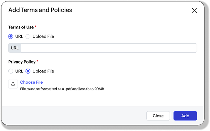This screenshot has height=131, width=210.
Task: Click the .pdf and 20MB file requirement hint
Action: pyautogui.click(x=62, y=89)
